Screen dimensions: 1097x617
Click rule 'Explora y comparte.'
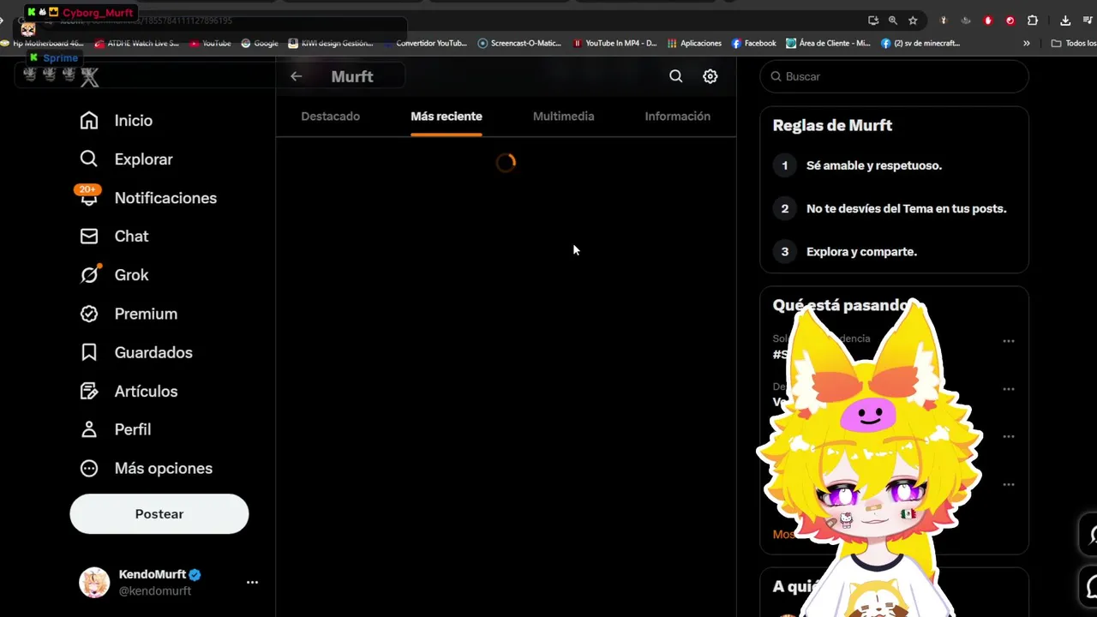(x=861, y=252)
